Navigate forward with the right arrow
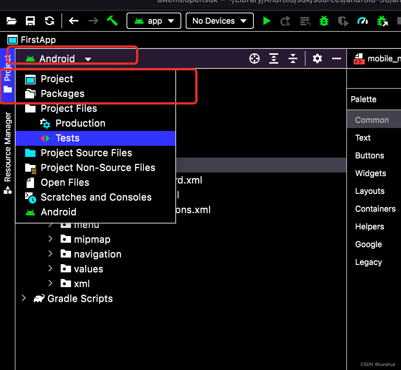Screen dimensions: 401x370 93,21
